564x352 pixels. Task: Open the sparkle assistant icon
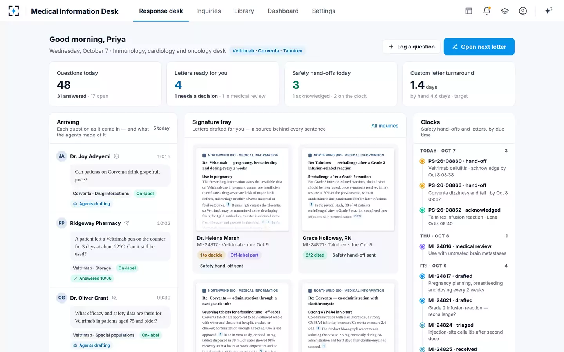pyautogui.click(x=548, y=11)
